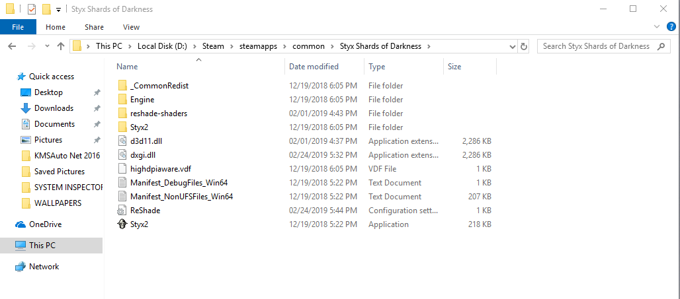
Task: Click the address bar folder icon
Action: pos(77,46)
